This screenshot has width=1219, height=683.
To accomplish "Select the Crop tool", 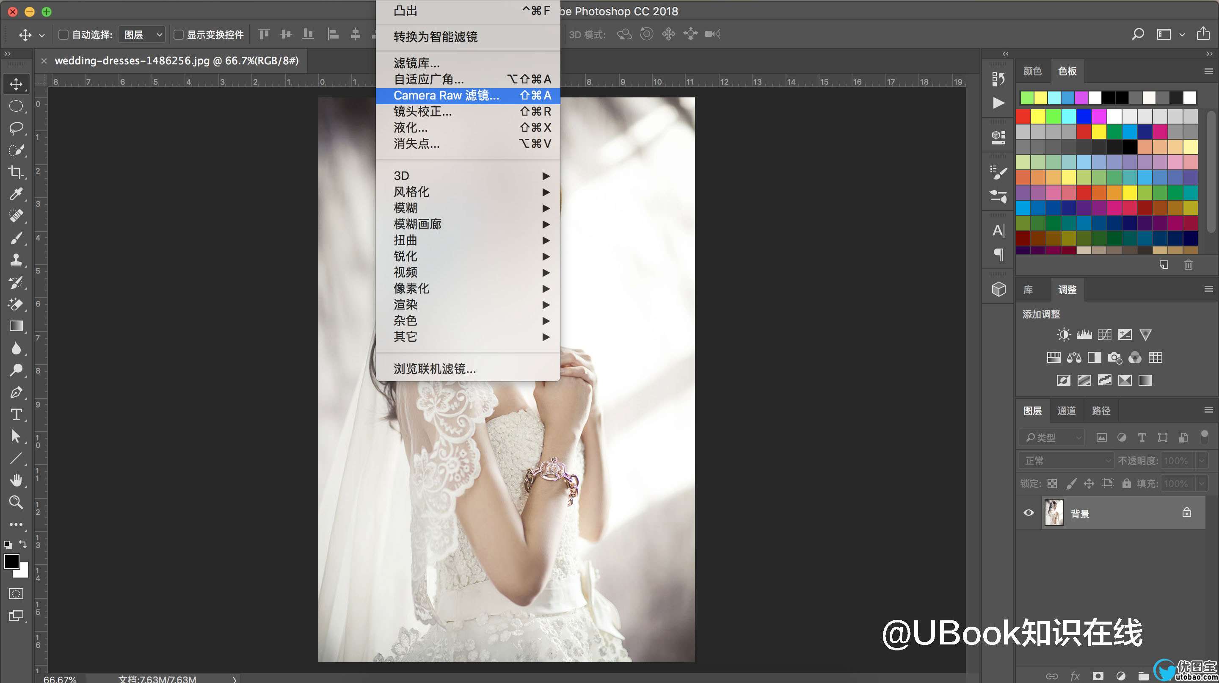I will pos(16,172).
